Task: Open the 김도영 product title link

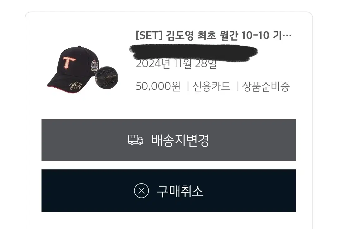Action: [213, 36]
